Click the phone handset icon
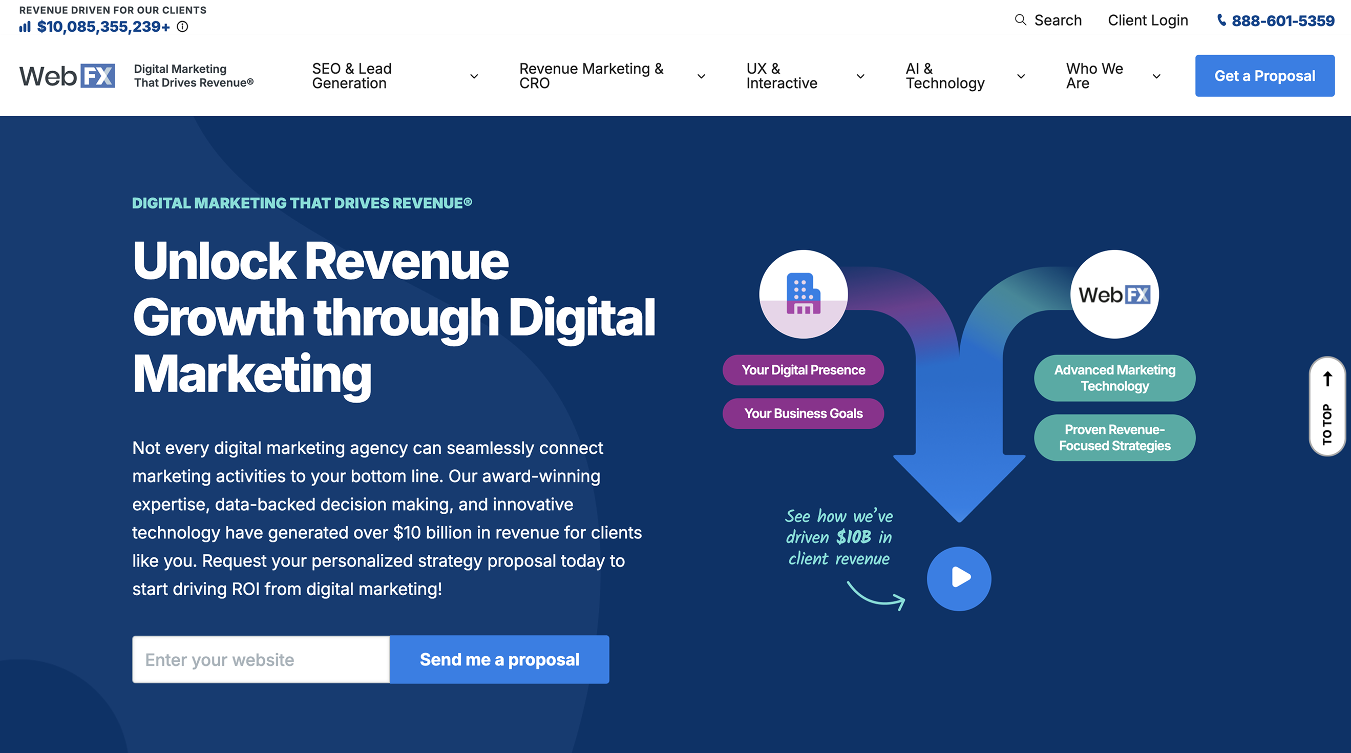This screenshot has width=1351, height=753. [1221, 20]
